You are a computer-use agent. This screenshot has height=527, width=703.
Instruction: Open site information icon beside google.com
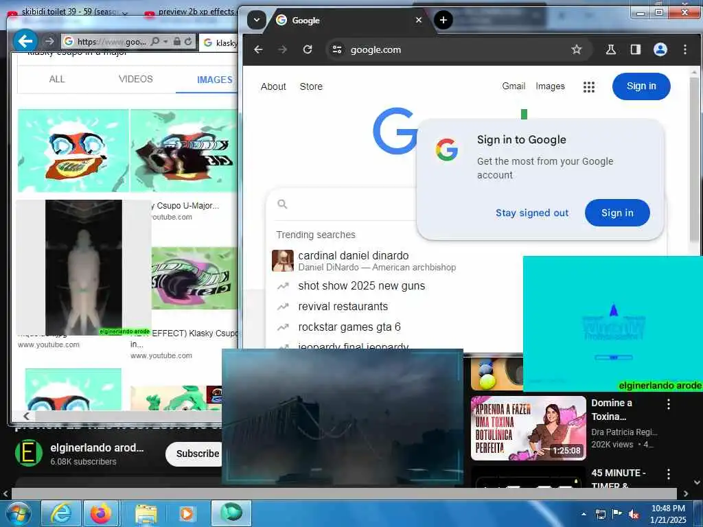tap(336, 49)
